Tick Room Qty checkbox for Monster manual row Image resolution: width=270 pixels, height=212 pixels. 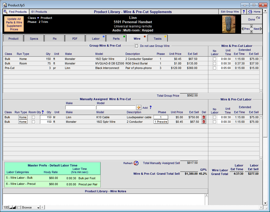33,122
